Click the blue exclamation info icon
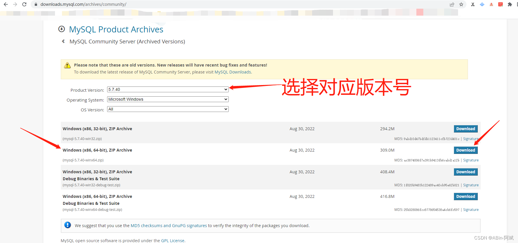This screenshot has height=243, width=518. click(x=67, y=225)
